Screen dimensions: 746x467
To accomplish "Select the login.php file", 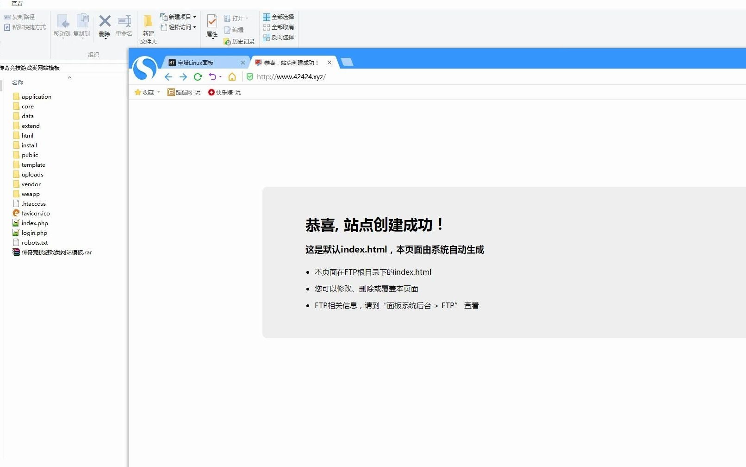I will 30,233.
